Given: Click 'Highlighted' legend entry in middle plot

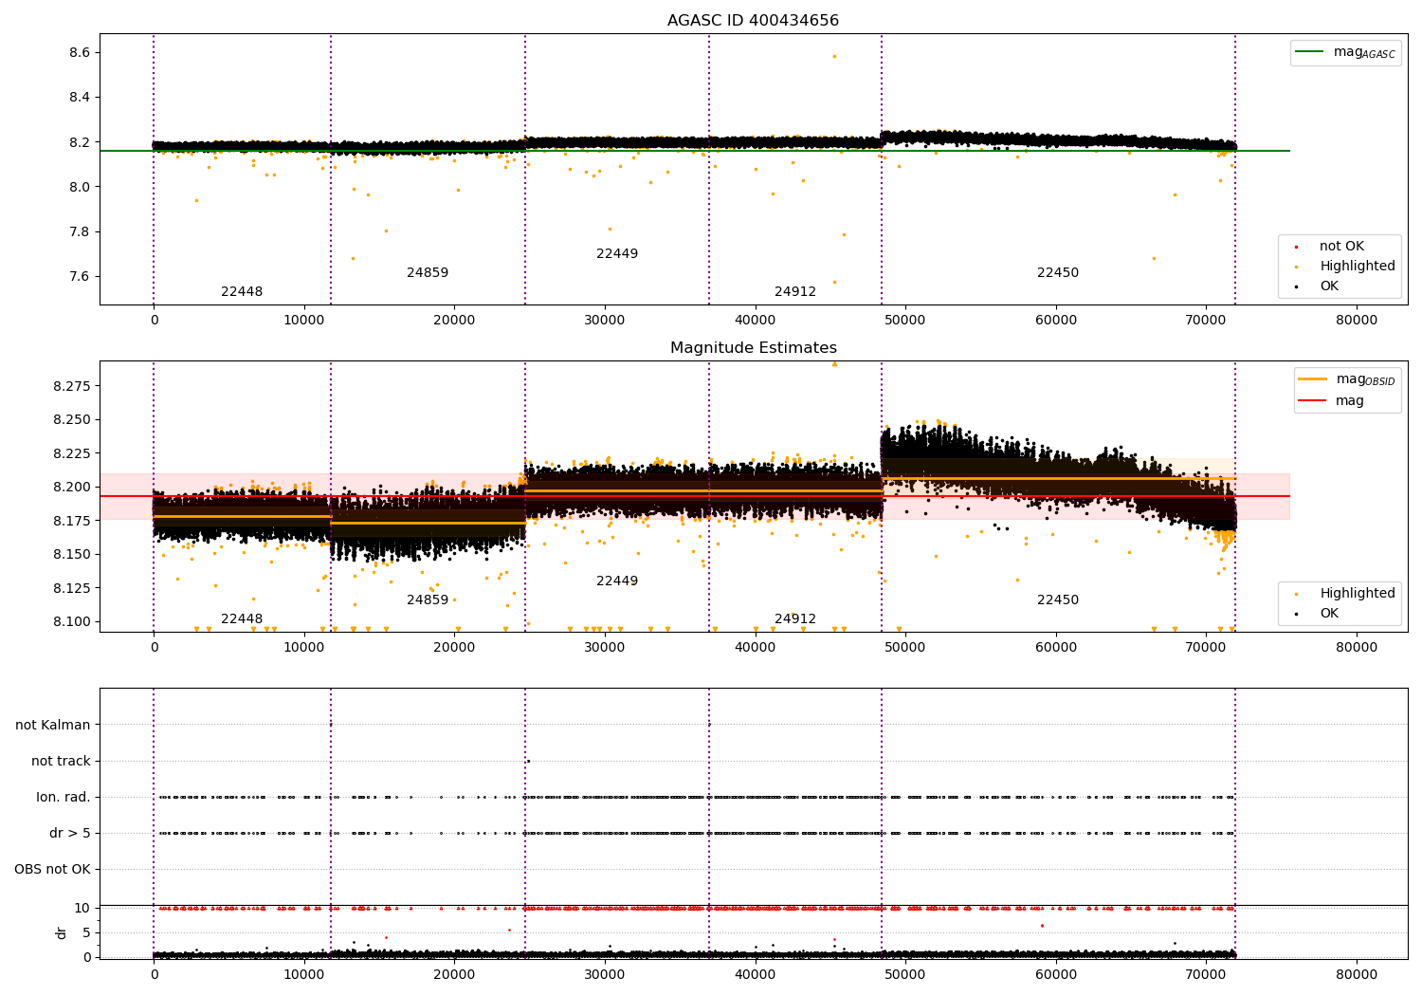Looking at the screenshot, I should (x=1345, y=594).
